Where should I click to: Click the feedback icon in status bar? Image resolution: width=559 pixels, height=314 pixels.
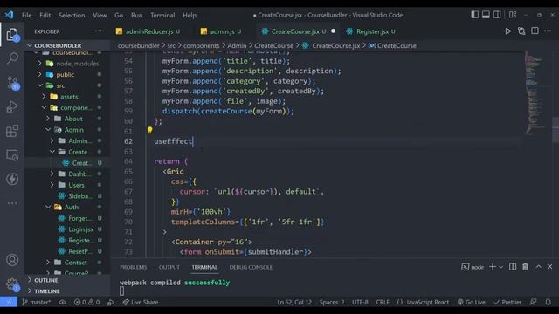(534, 302)
